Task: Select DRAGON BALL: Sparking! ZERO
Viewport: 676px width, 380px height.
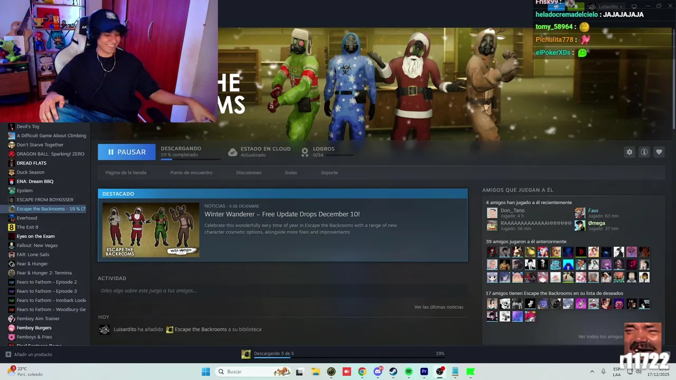Action: pos(50,154)
